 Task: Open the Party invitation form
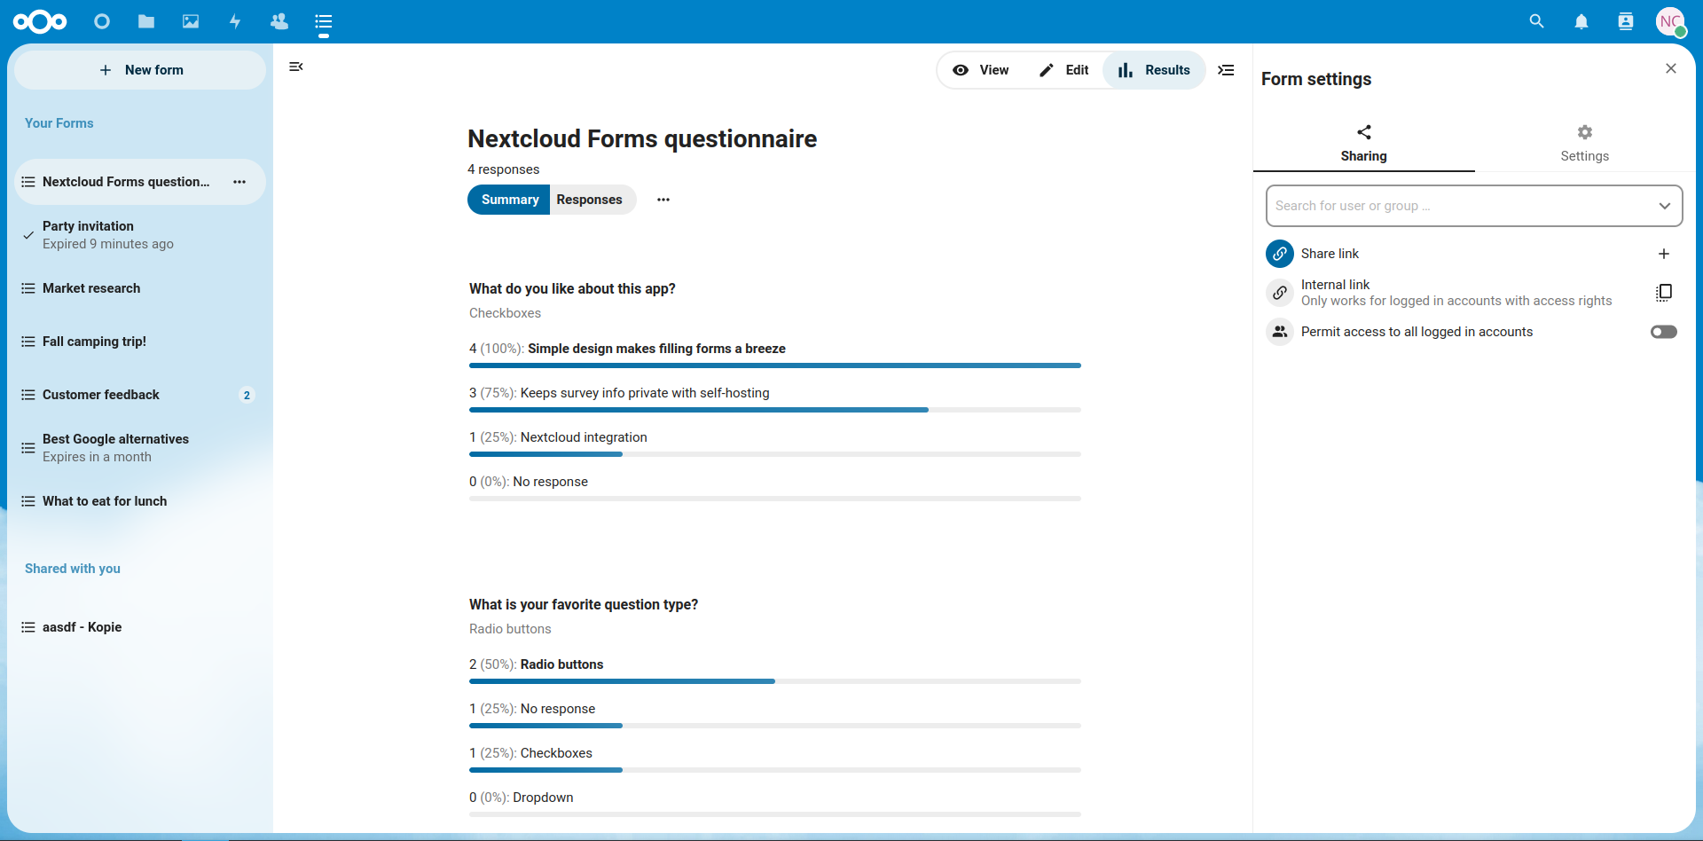coord(140,235)
